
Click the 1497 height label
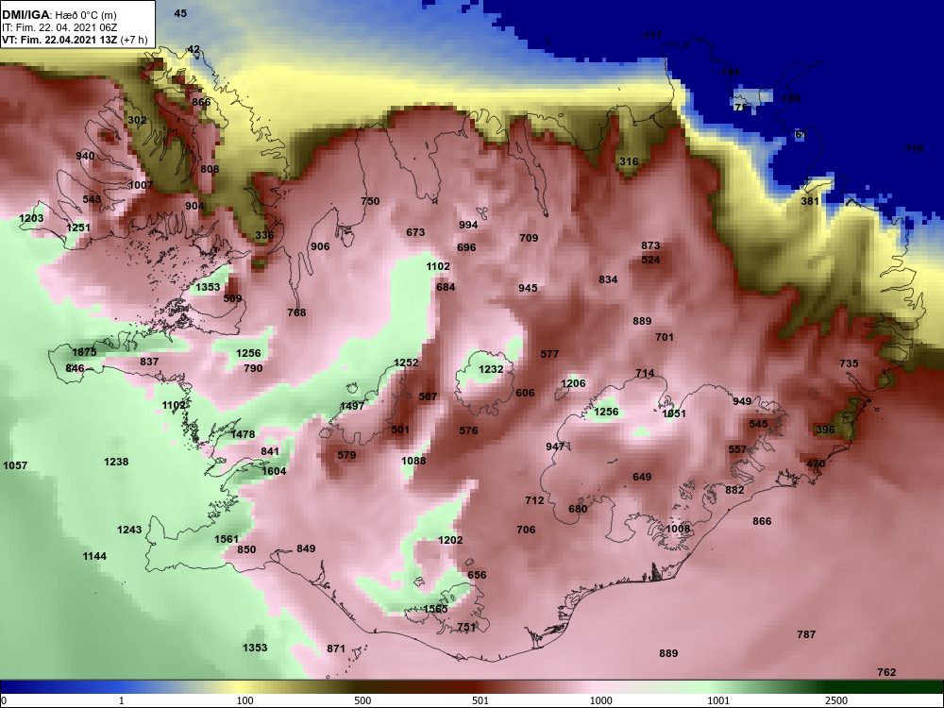(352, 406)
